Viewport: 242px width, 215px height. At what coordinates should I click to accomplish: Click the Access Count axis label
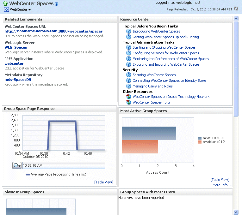(158, 172)
